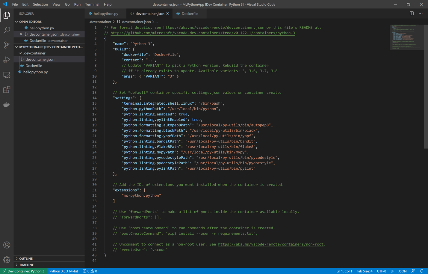Split the editor using the toolbar icon
Image resolution: width=428 pixels, height=274 pixels.
click(x=411, y=13)
